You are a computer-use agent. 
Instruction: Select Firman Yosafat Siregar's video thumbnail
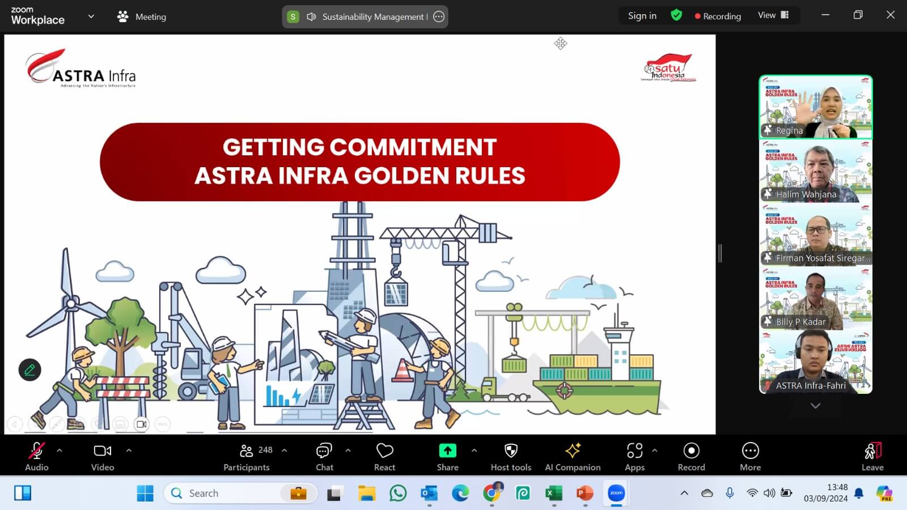(x=816, y=235)
